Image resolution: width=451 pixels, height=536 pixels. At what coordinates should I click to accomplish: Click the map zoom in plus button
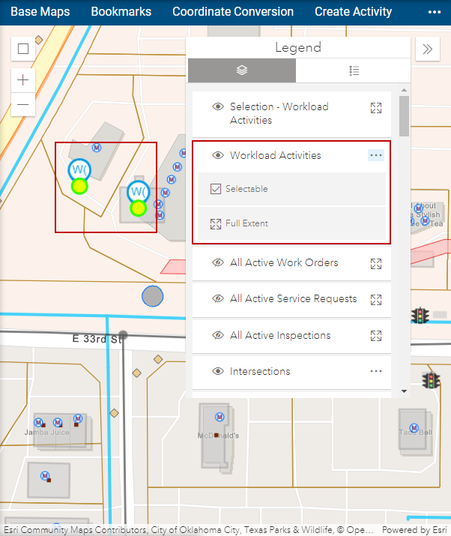(23, 80)
